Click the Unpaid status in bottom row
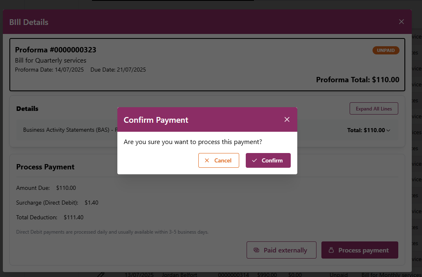This screenshot has width=422, height=277. click(338, 275)
